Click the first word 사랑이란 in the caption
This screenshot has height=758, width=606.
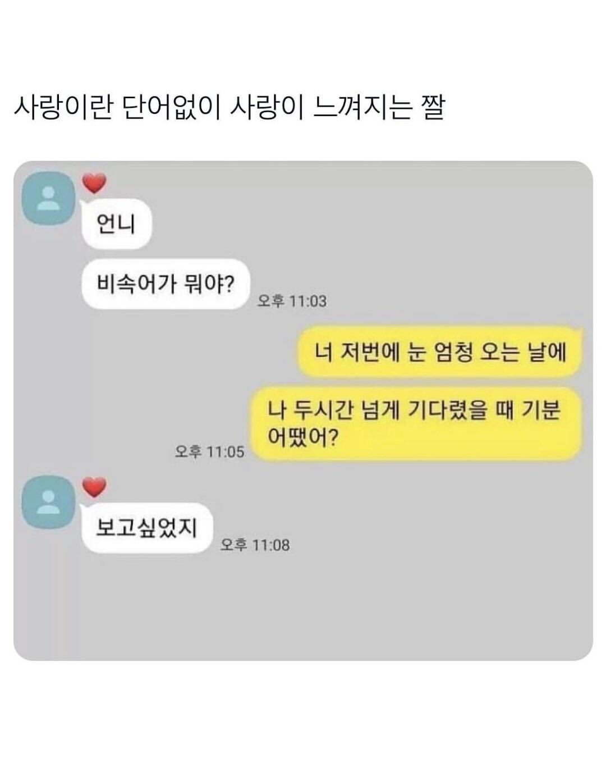click(63, 108)
